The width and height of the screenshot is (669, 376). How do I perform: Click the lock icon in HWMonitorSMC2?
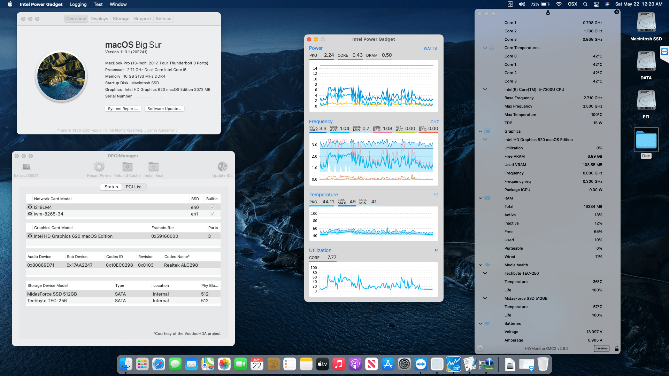616,348
